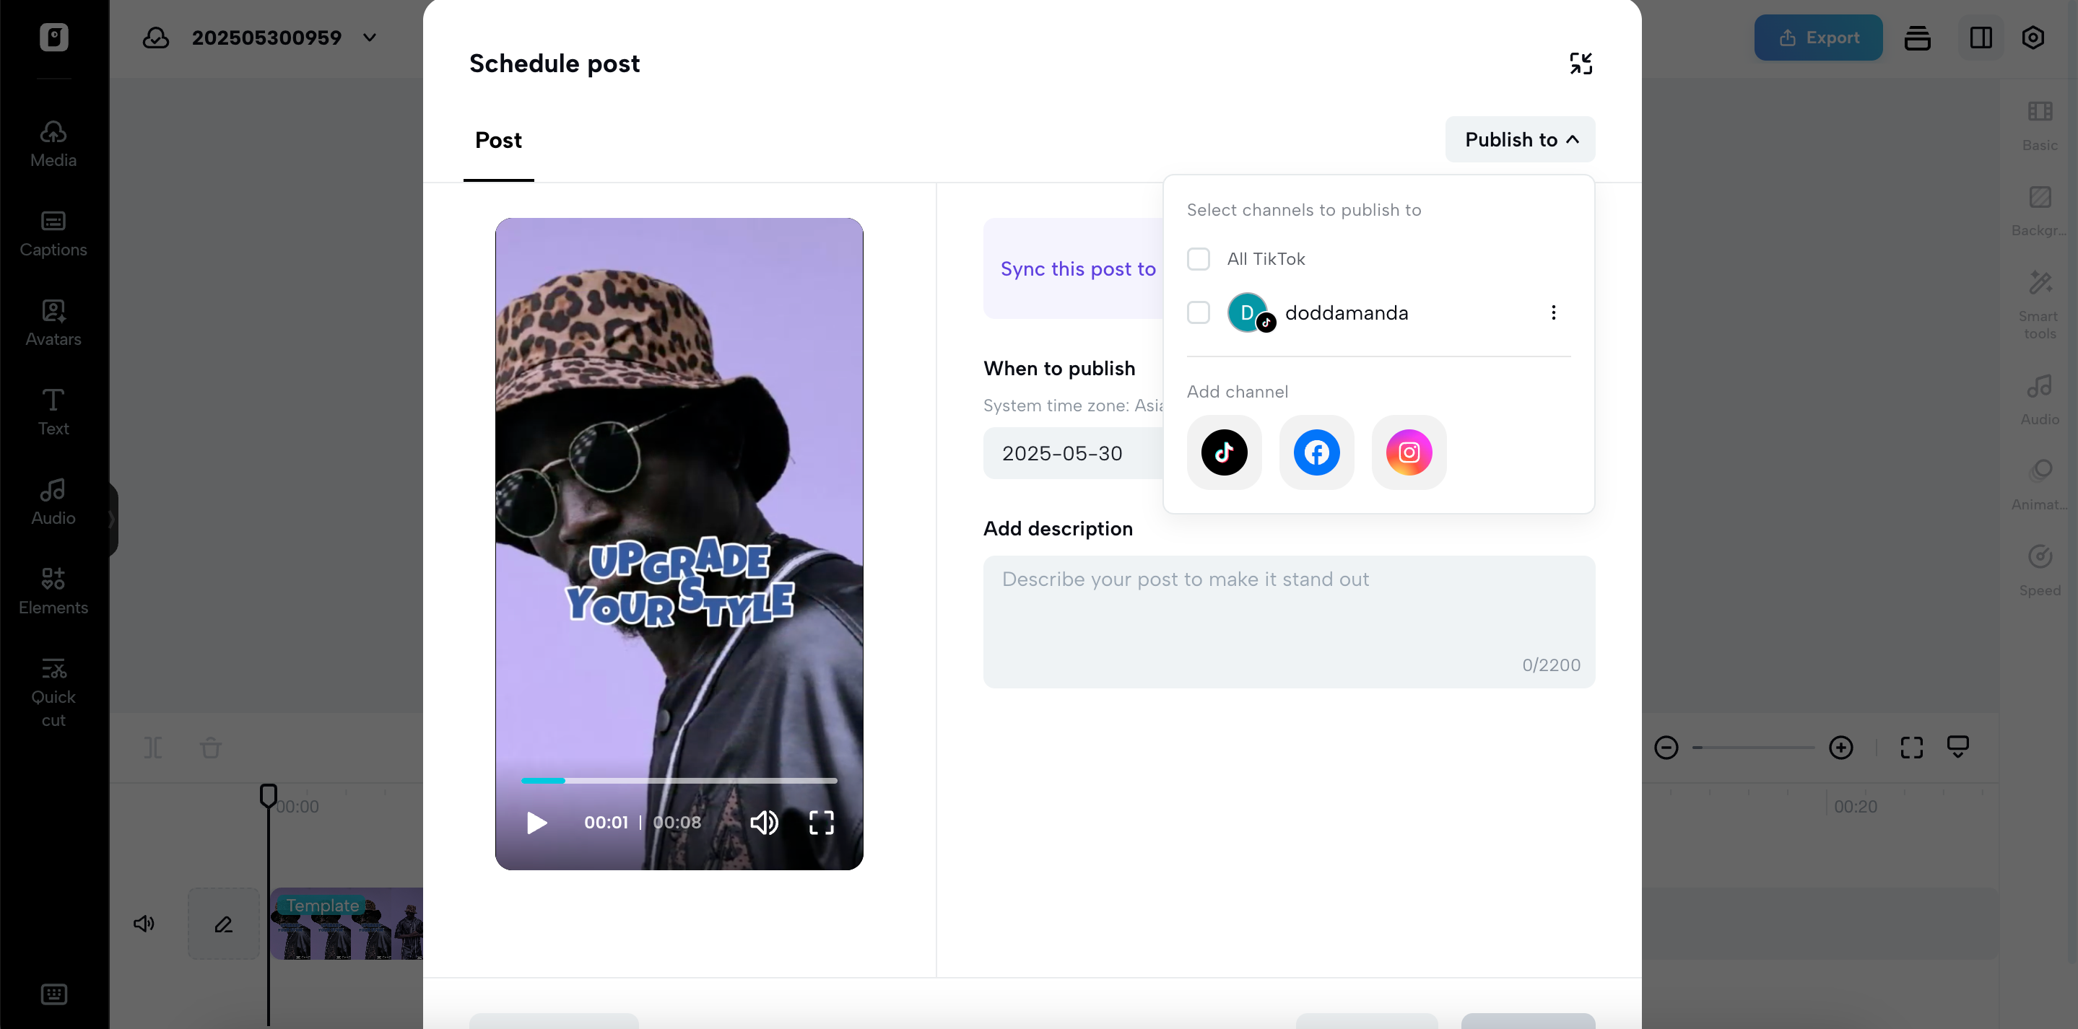Click the Export button
The width and height of the screenshot is (2078, 1029).
point(1817,38)
